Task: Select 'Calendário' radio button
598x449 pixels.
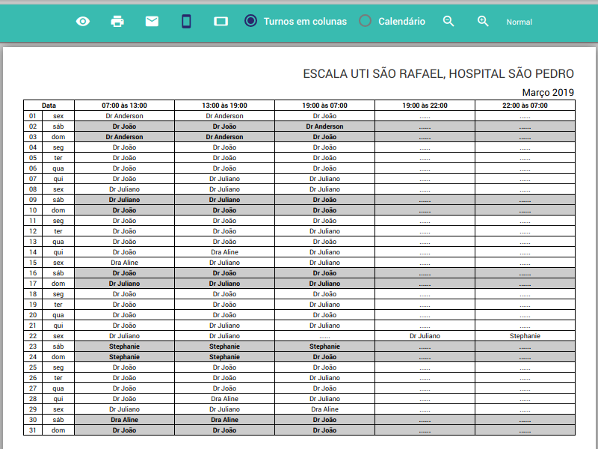Action: tap(365, 21)
